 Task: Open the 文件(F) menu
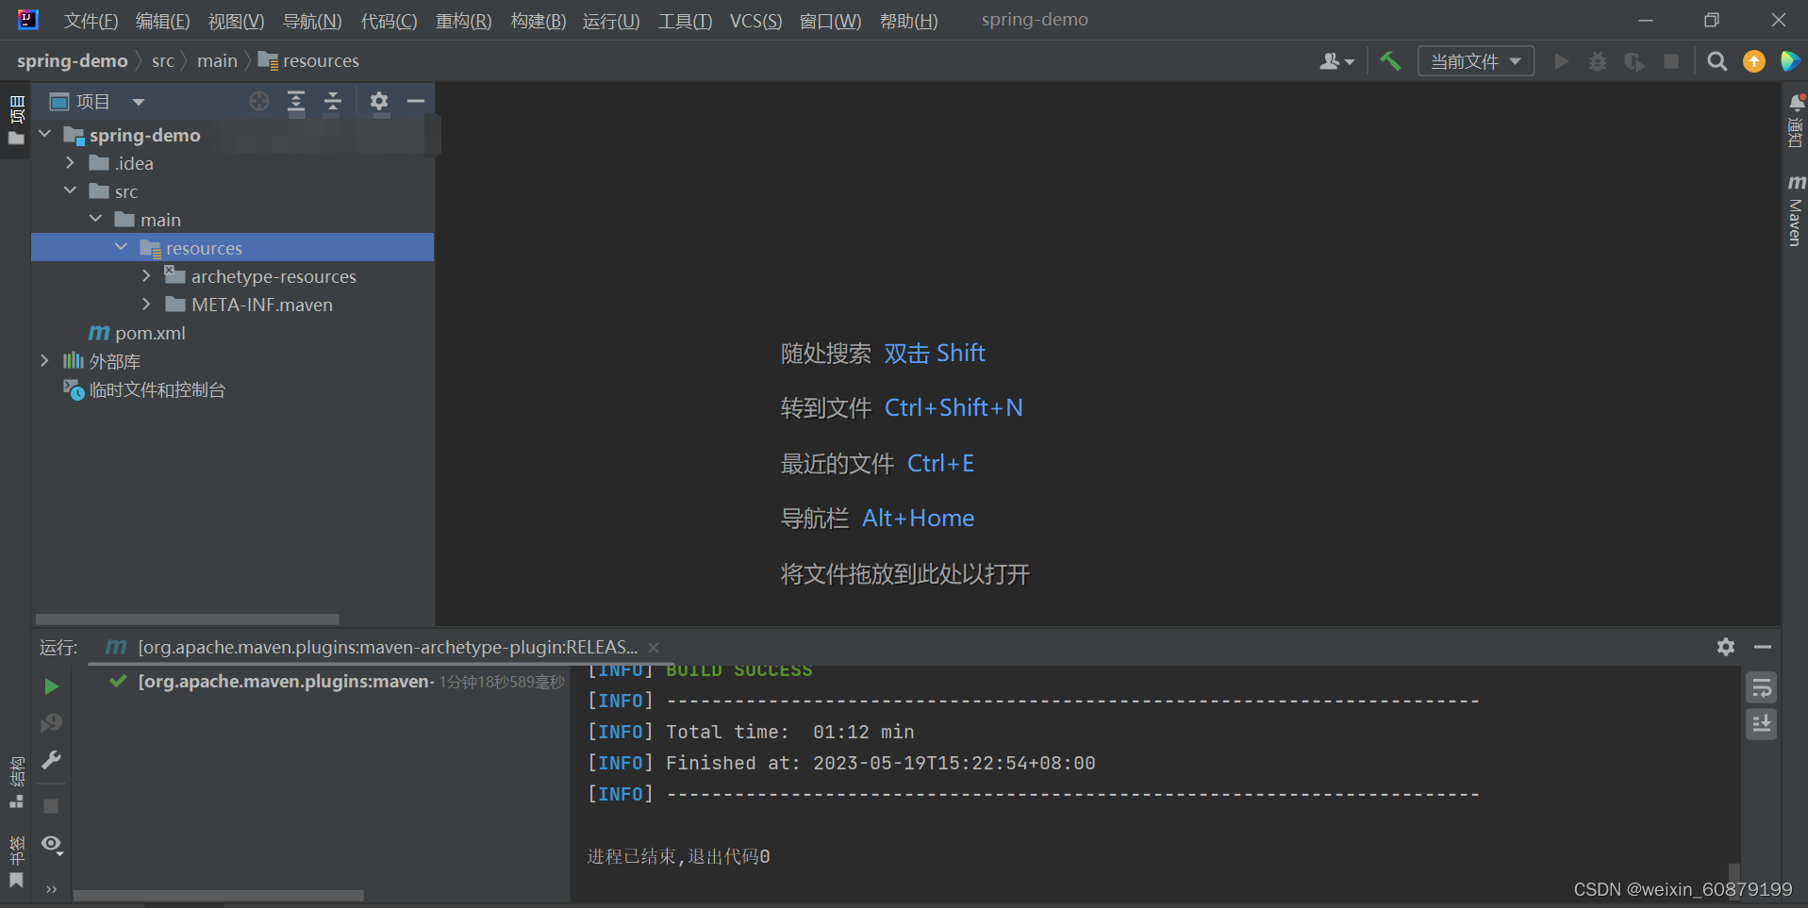90,20
